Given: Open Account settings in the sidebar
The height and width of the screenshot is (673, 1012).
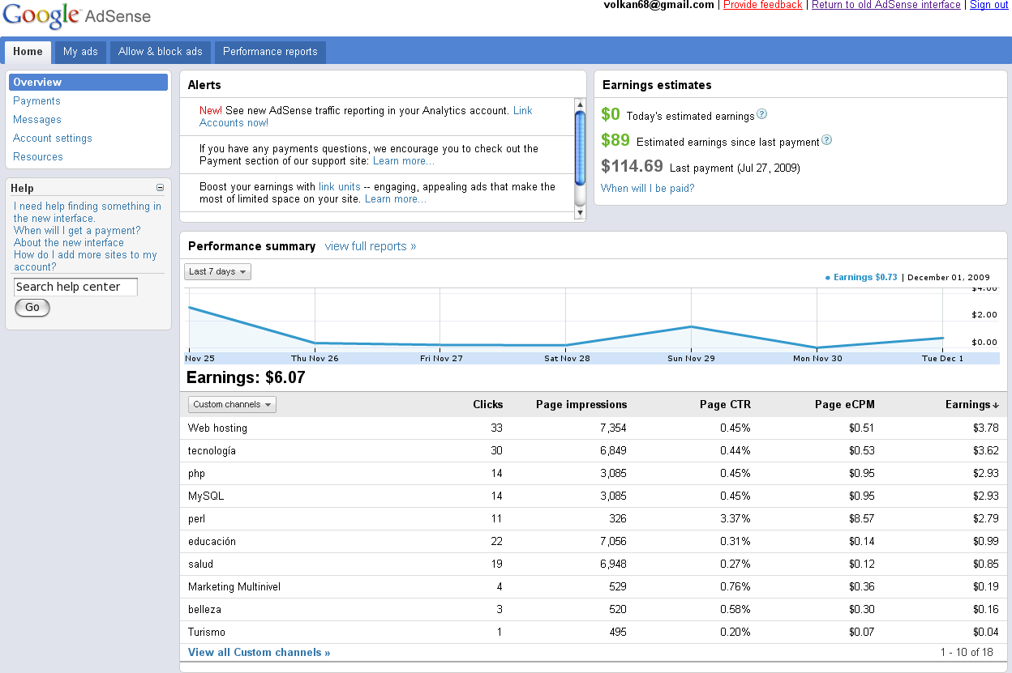Looking at the screenshot, I should [53, 138].
